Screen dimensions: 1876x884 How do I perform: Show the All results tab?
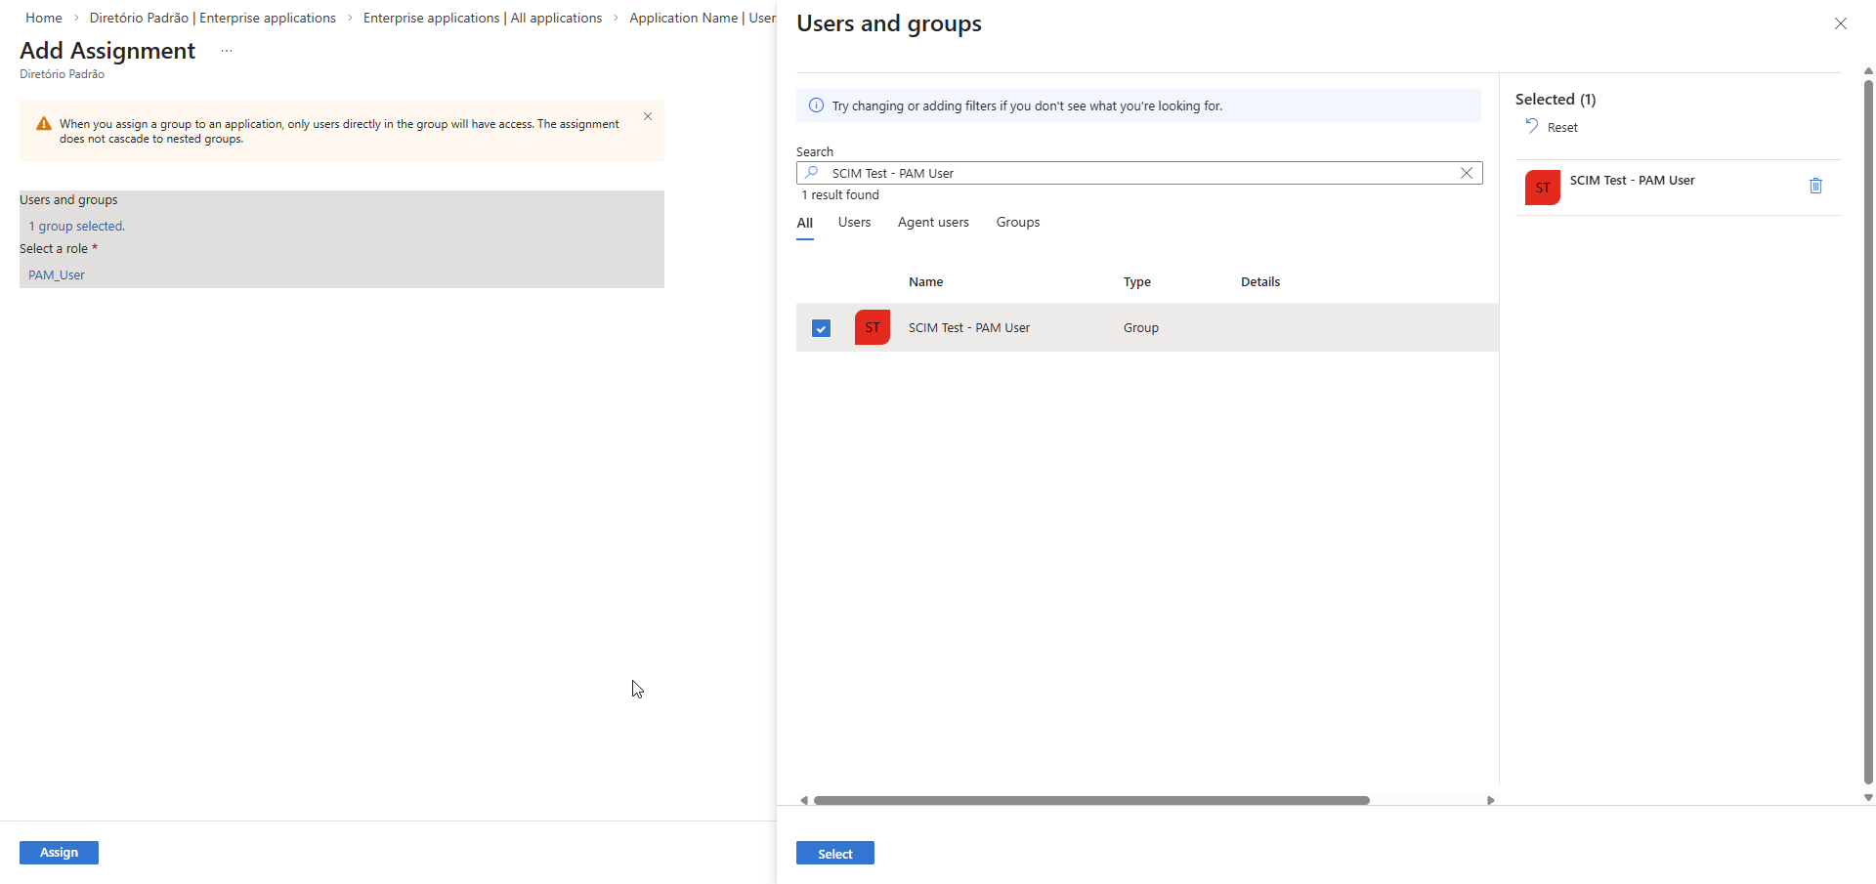804,224
